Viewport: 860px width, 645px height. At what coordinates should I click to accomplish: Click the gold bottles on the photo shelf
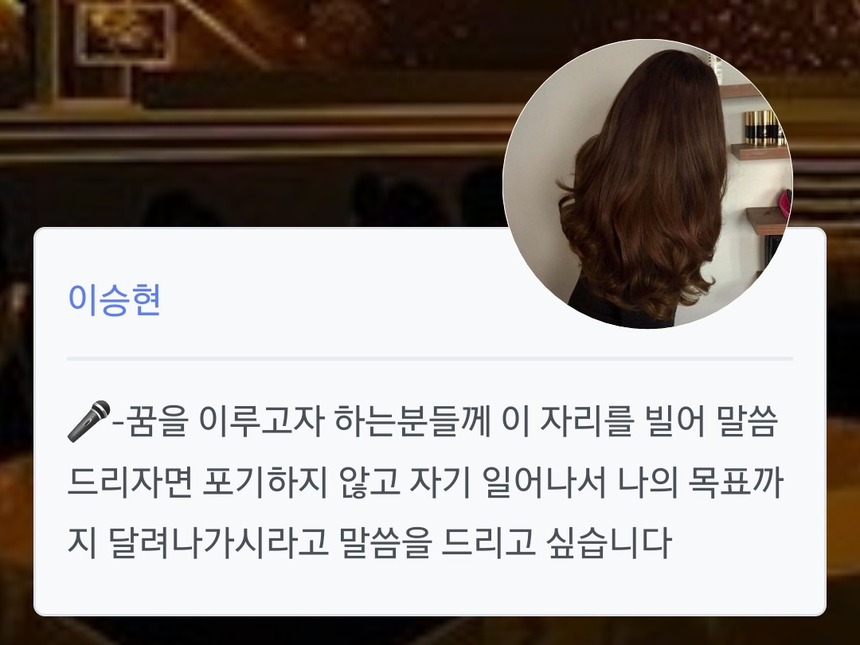tap(764, 127)
